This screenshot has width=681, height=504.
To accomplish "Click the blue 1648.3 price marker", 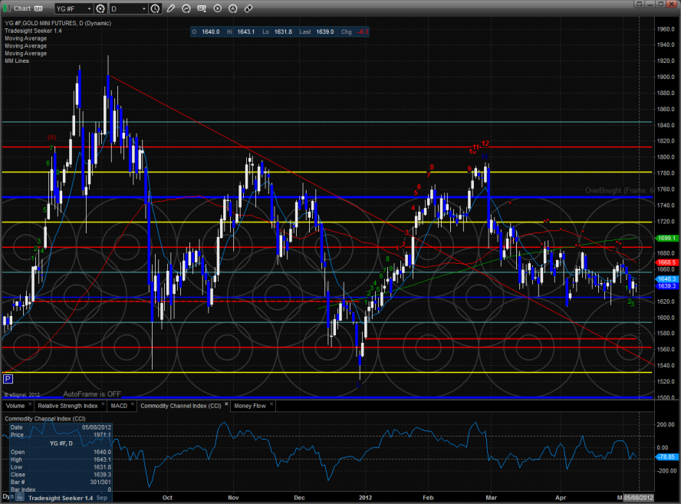I will [x=666, y=279].
